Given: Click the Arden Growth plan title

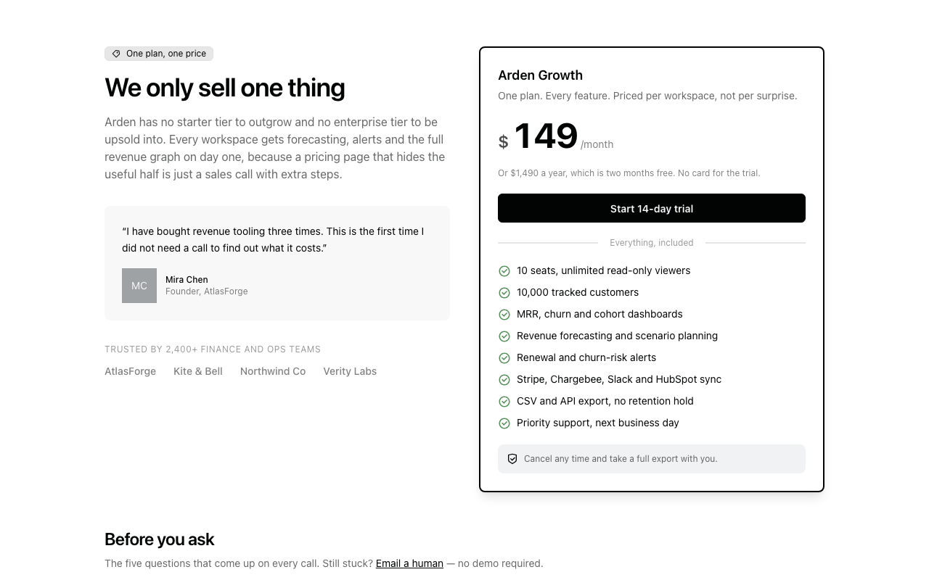Looking at the screenshot, I should 540,75.
